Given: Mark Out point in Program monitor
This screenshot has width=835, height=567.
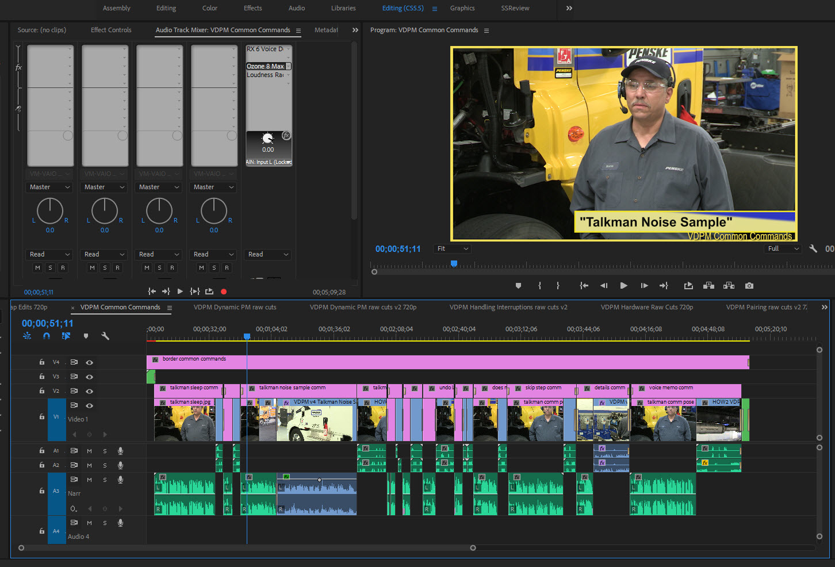Looking at the screenshot, I should [558, 286].
